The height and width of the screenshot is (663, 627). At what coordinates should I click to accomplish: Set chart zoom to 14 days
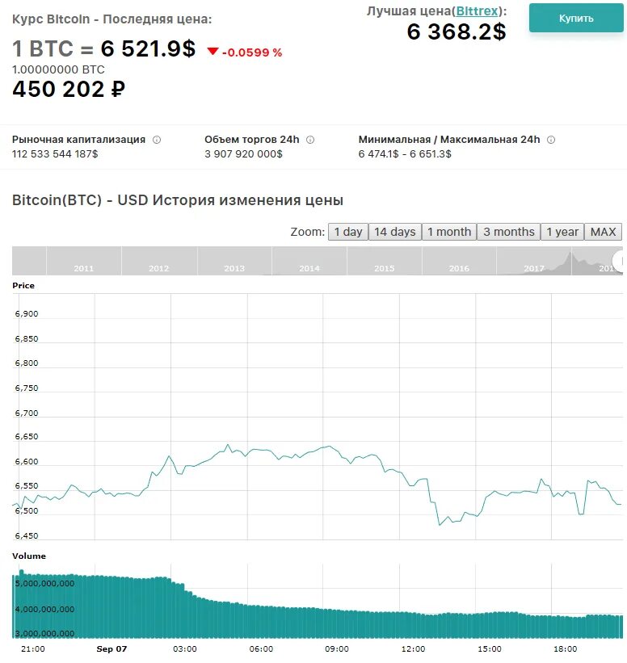[394, 232]
